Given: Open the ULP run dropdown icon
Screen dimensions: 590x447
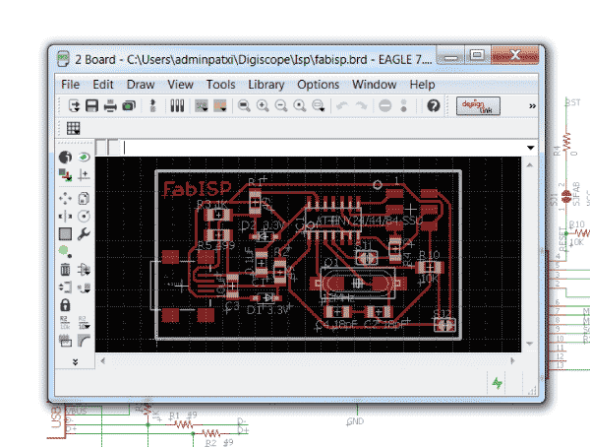Looking at the screenshot, I should tap(220, 106).
